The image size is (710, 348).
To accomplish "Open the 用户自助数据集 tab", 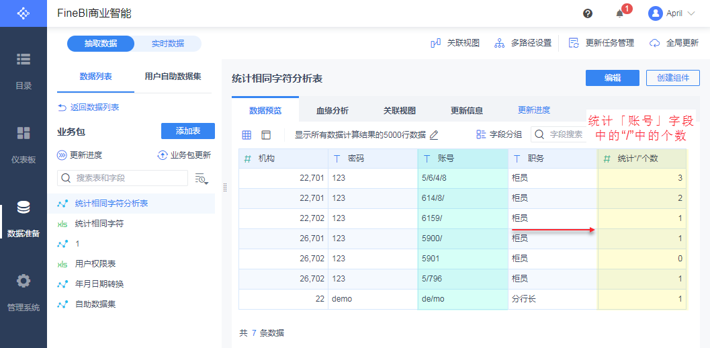I will click(x=173, y=77).
